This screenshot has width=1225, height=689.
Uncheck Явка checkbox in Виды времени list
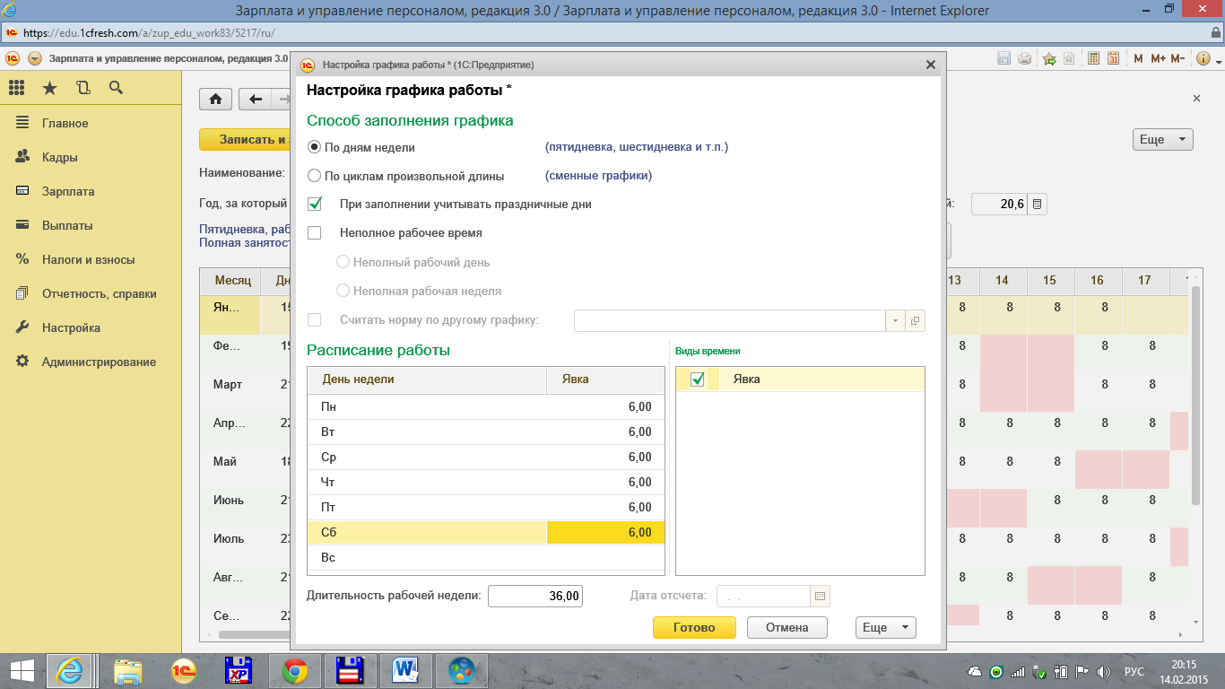(x=697, y=379)
